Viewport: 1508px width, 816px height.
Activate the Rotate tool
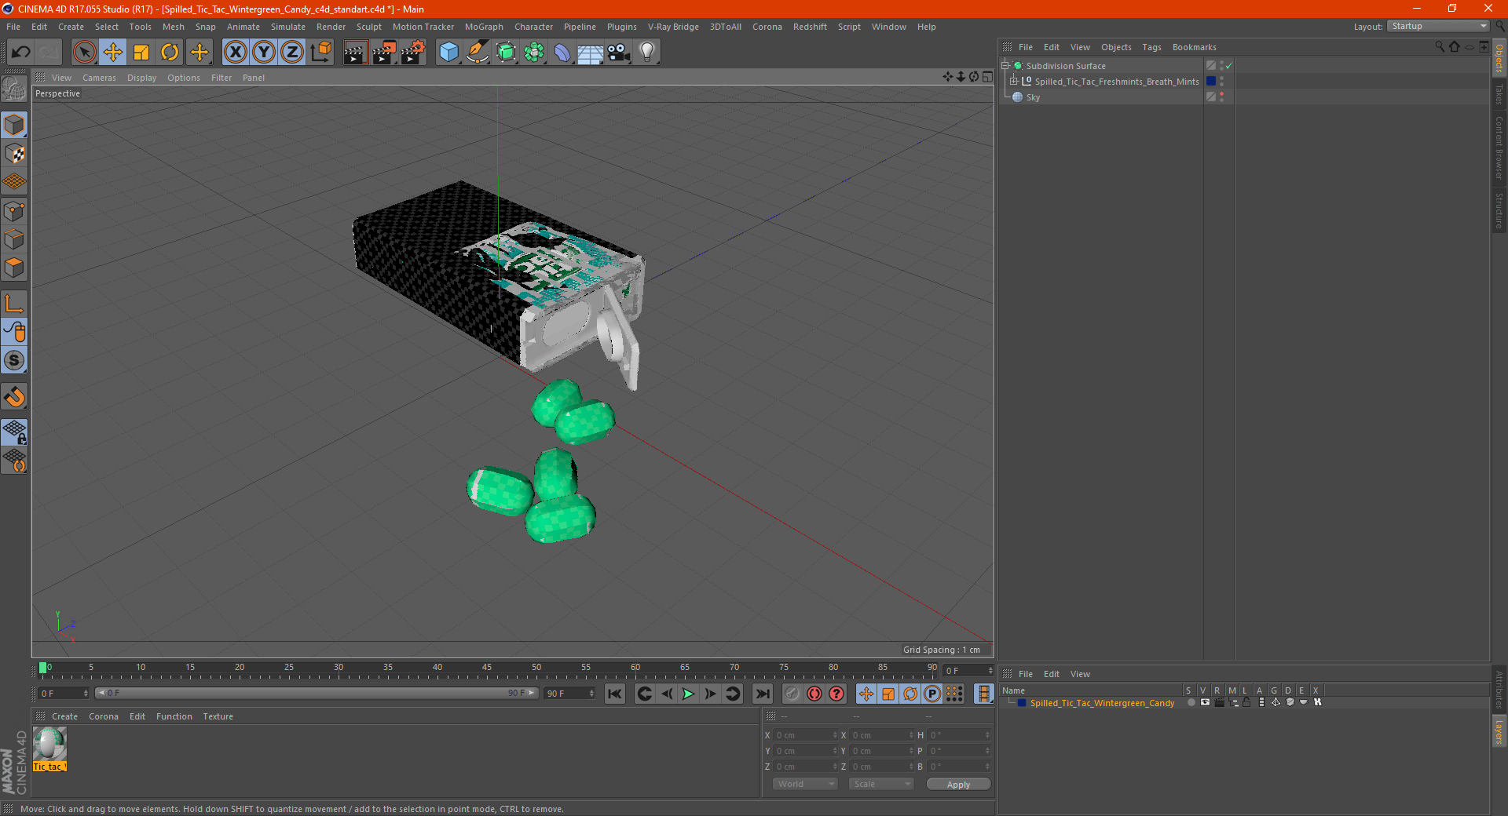[170, 53]
